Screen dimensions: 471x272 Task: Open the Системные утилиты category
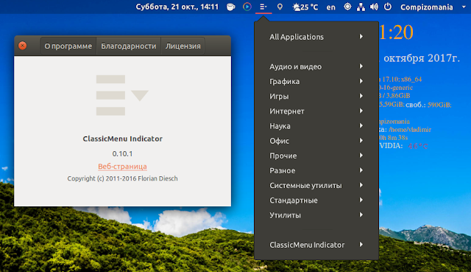[x=316, y=185]
